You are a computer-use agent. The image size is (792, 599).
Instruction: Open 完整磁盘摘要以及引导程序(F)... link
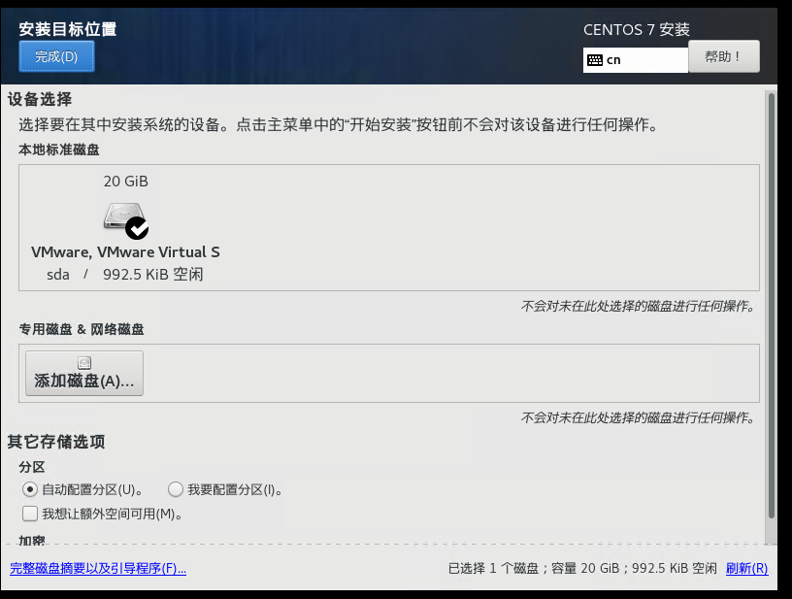point(98,569)
